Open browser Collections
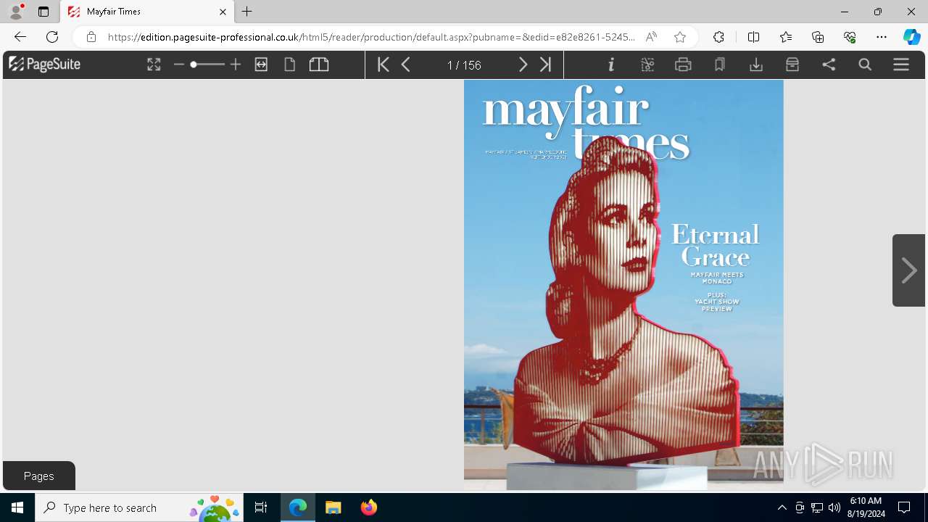The width and height of the screenshot is (928, 522). (818, 37)
